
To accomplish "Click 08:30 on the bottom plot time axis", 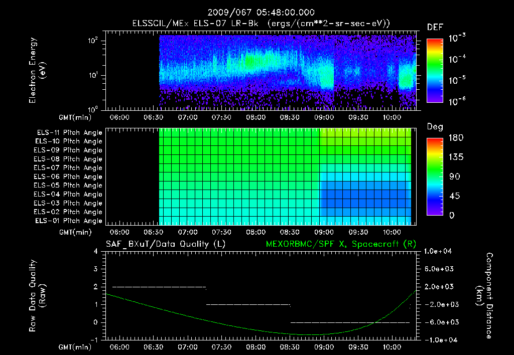I will click(x=290, y=347).
